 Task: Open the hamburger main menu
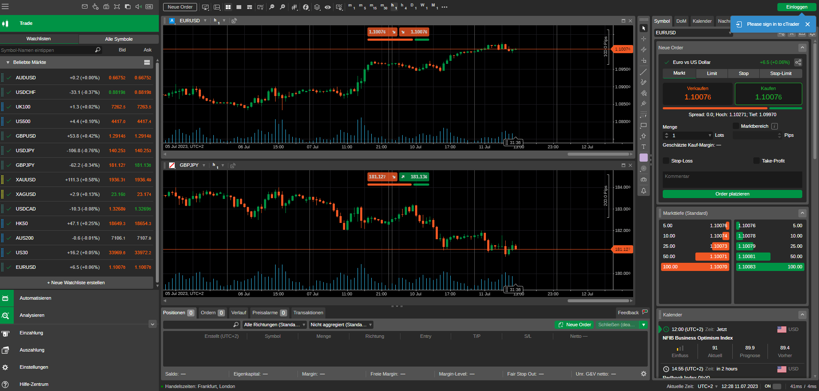(5, 7)
